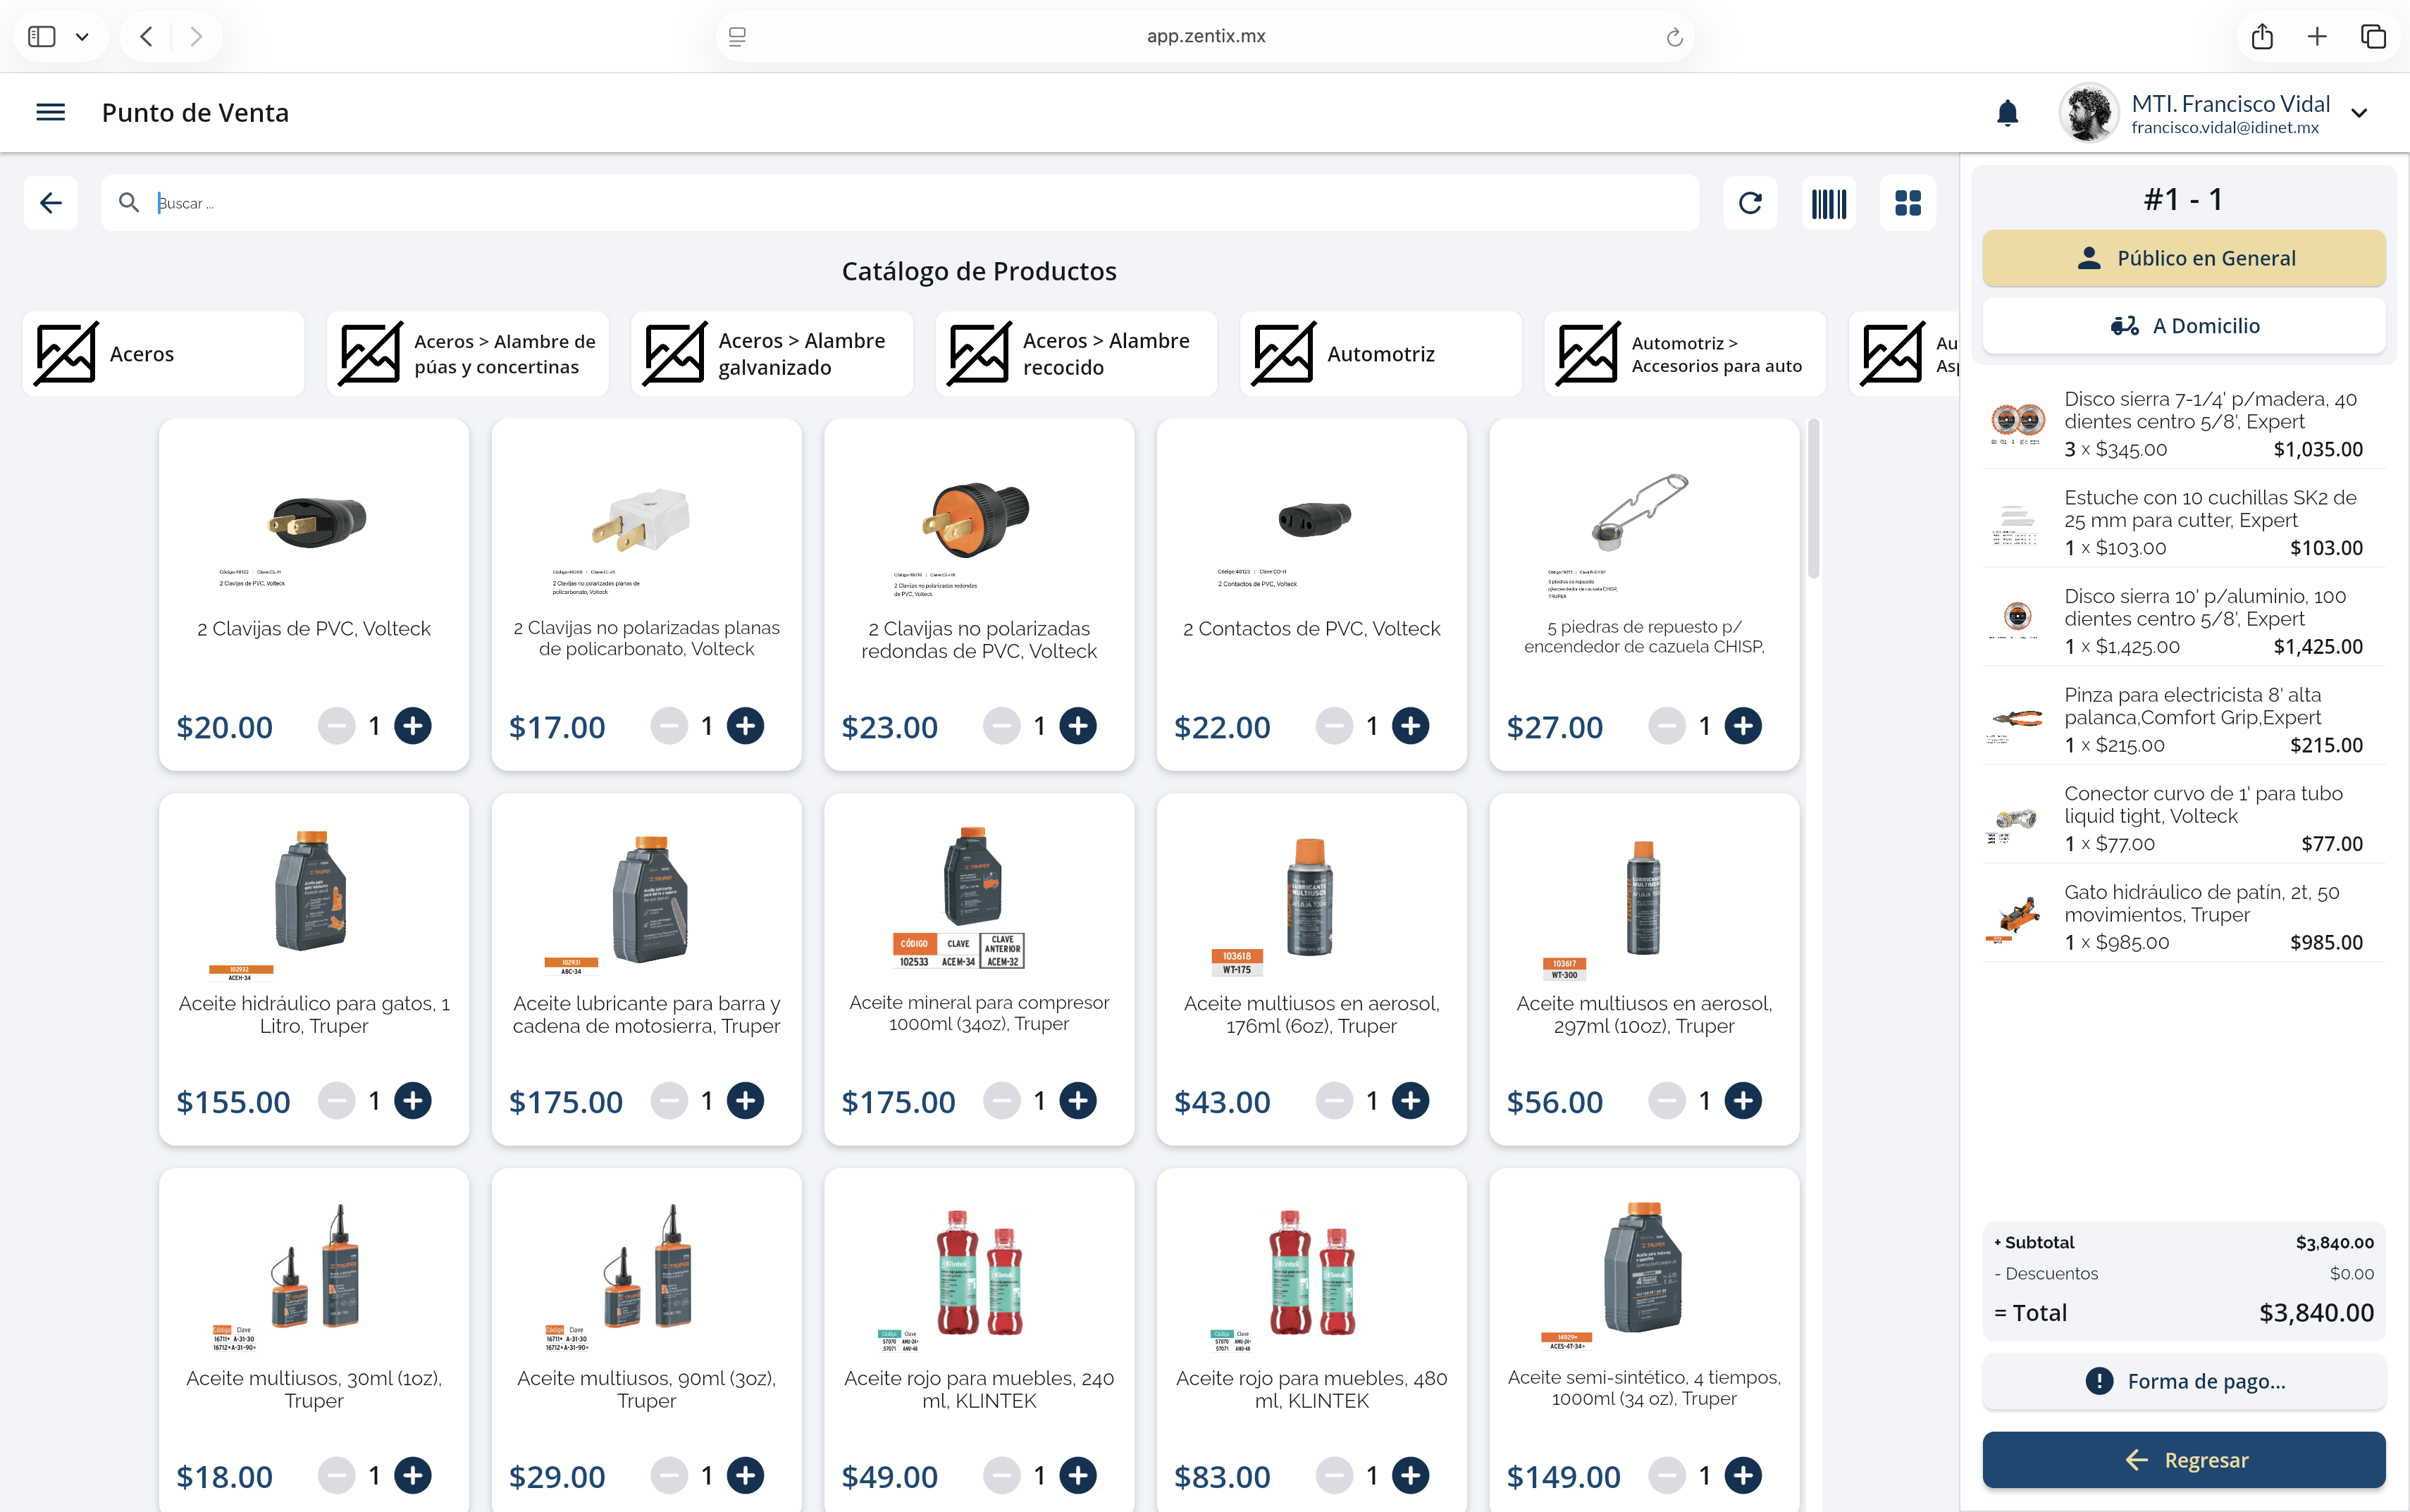Select the Automotriz category

(x=1380, y=354)
